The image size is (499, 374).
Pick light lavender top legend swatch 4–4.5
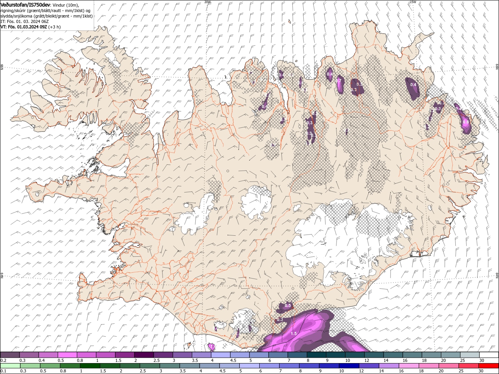tap(221, 355)
